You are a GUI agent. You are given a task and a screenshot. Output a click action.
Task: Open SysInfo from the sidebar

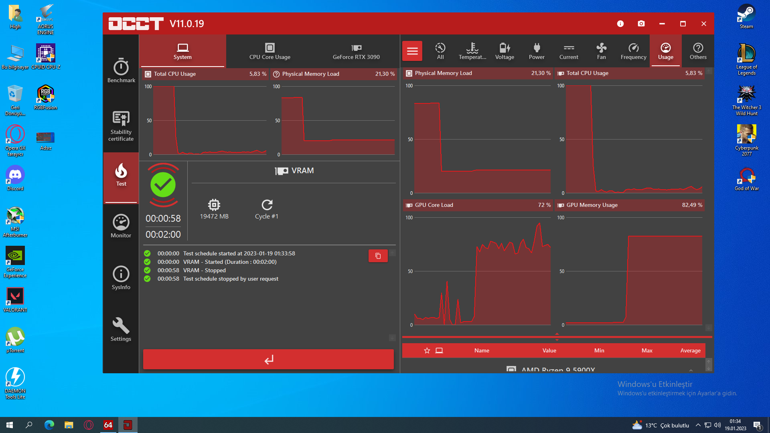[x=121, y=277]
